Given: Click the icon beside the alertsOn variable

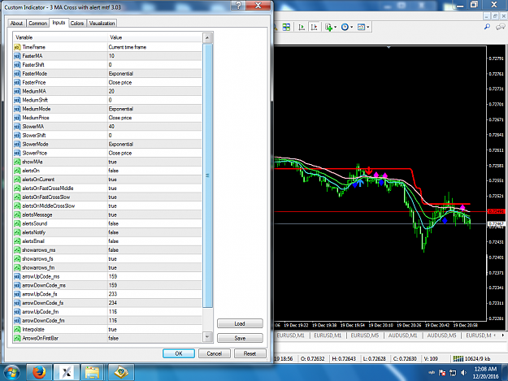Looking at the screenshot, I should (18, 171).
